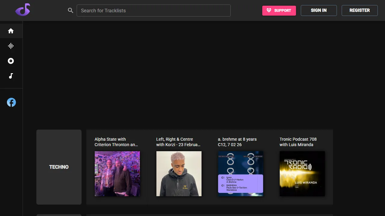Open the Left, Right & Centre with Korzi artwork
Image resolution: width=385 pixels, height=216 pixels.
coord(179,174)
